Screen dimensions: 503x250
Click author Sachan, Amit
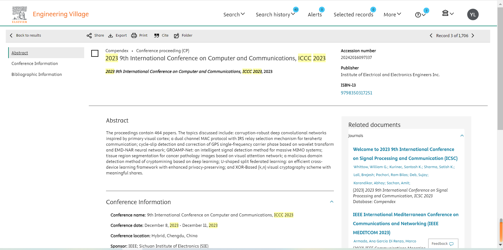398,183
